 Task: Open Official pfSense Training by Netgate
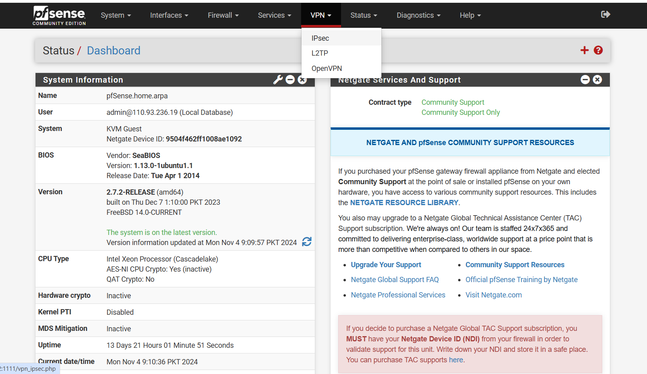pos(521,280)
